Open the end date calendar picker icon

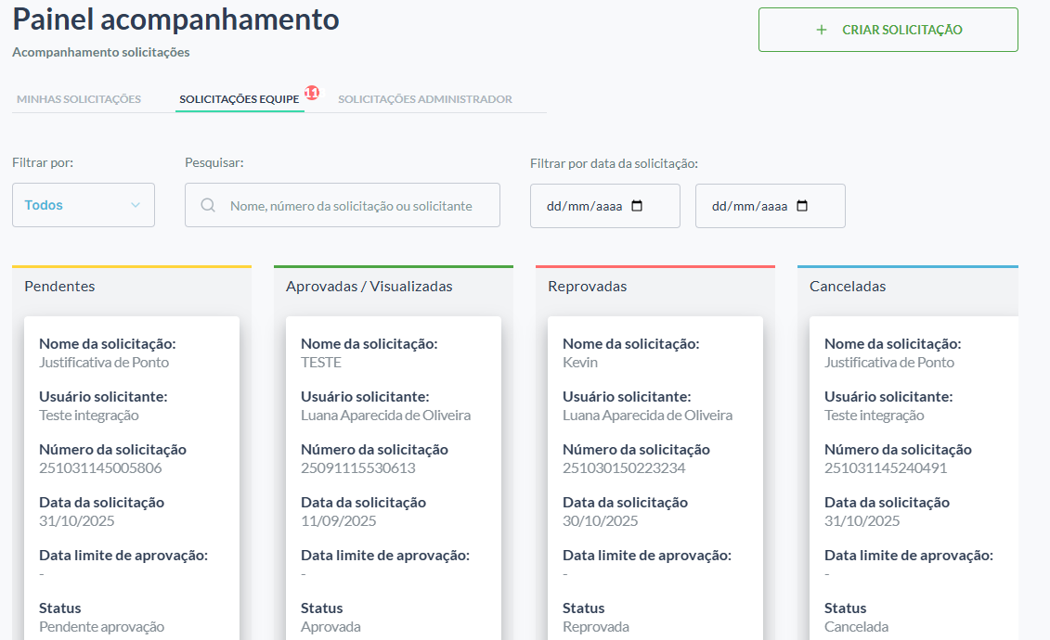click(x=802, y=206)
